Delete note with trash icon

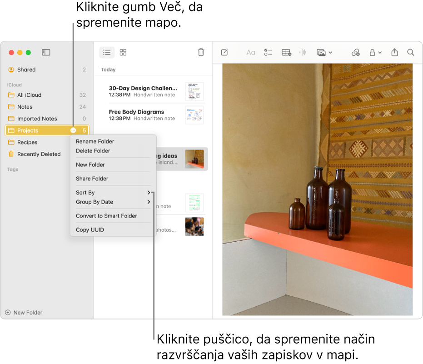pos(201,52)
